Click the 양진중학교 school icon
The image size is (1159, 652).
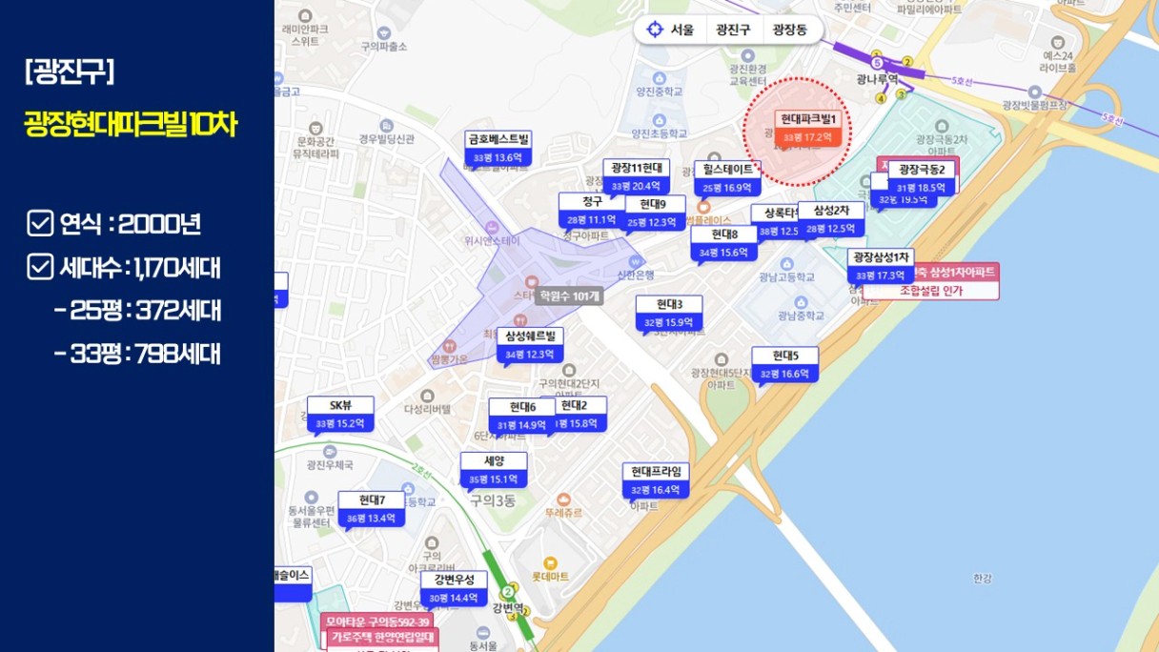(x=659, y=78)
